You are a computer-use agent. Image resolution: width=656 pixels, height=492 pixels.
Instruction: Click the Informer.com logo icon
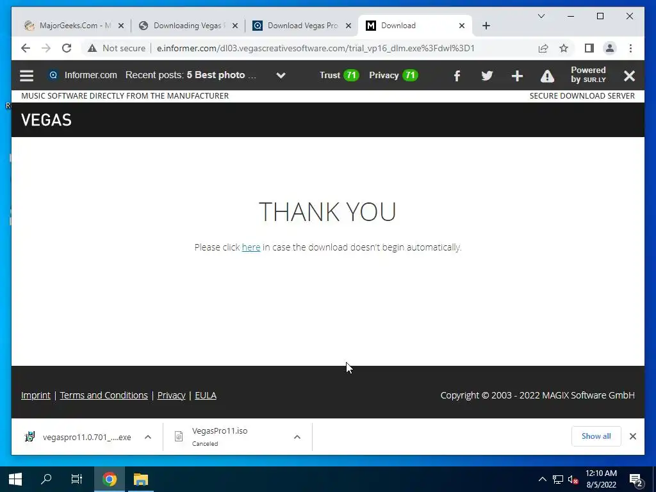[53, 75]
